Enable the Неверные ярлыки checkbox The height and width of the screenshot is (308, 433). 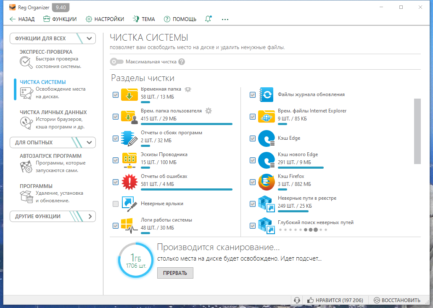116,204
